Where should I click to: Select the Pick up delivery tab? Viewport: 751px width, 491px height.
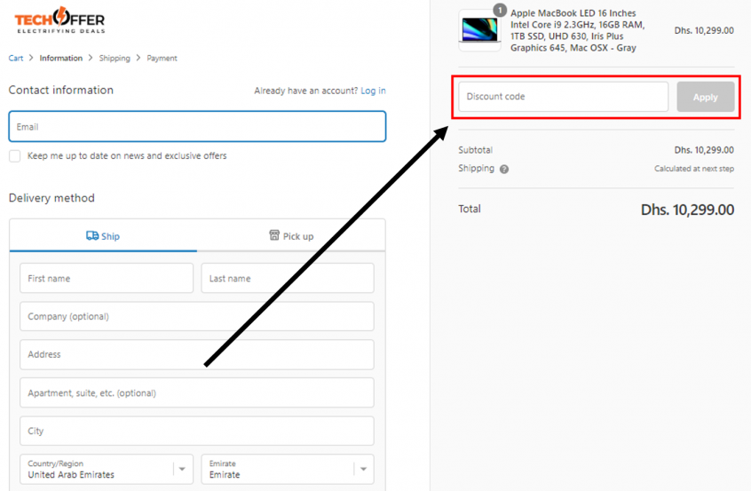coord(291,235)
